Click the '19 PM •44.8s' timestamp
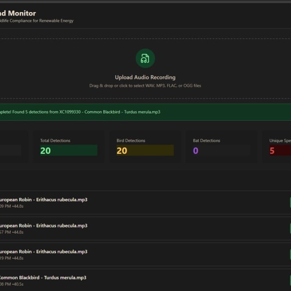Screen dimensions: 291x291 point(12,258)
